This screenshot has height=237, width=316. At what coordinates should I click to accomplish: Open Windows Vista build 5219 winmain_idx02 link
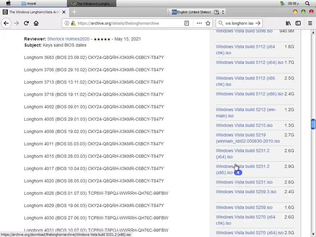click(x=248, y=138)
